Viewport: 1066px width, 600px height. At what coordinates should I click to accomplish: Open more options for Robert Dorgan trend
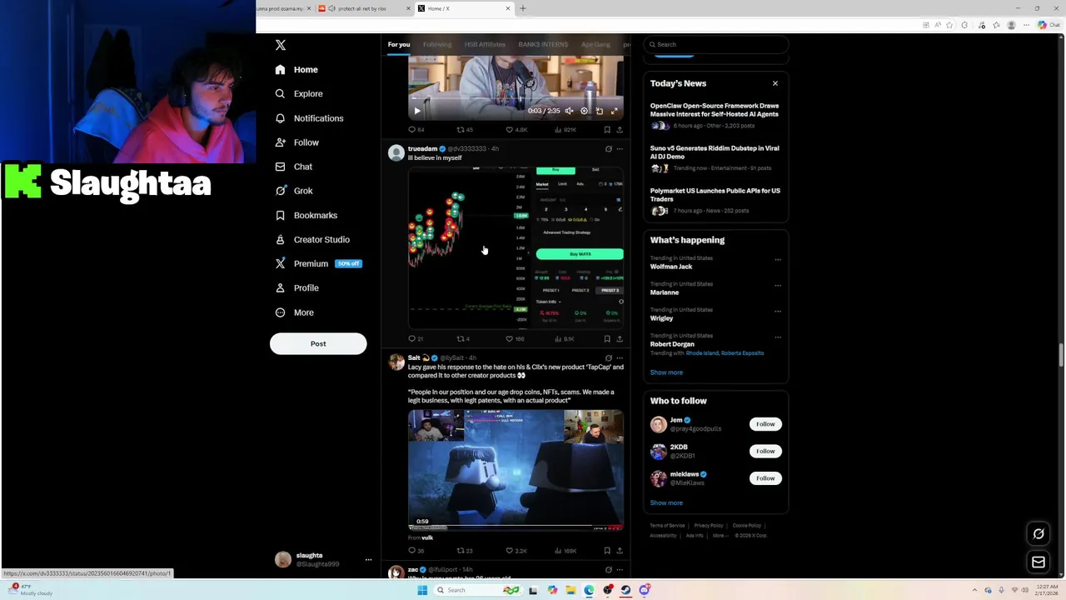tap(778, 337)
